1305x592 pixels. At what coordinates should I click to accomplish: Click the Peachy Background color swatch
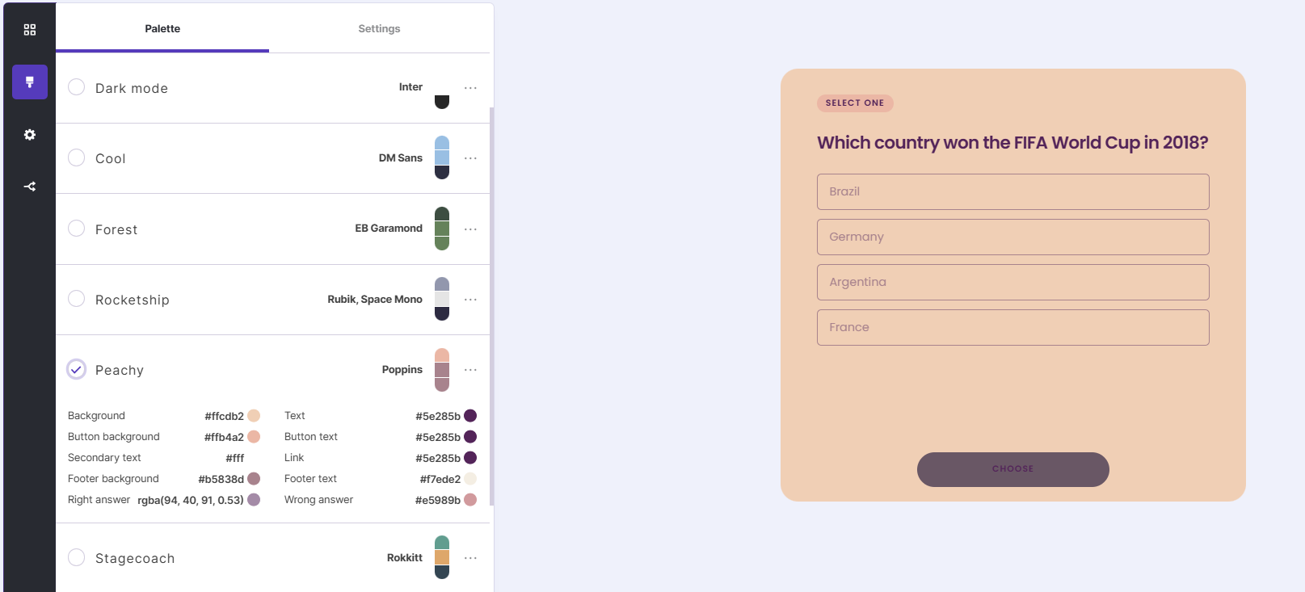(253, 415)
